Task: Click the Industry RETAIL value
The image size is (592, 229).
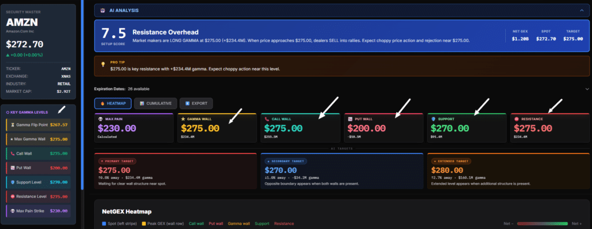Action: point(64,84)
